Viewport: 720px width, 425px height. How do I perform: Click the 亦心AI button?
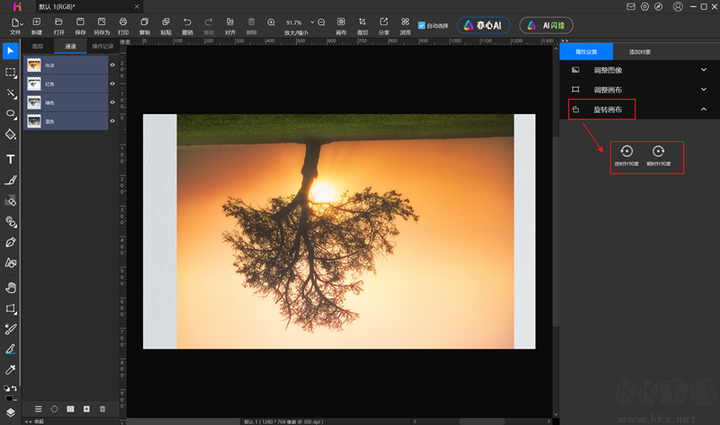pos(484,25)
